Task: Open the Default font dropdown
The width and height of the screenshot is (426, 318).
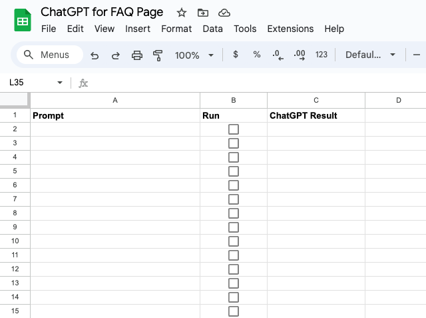Action: pyautogui.click(x=370, y=55)
